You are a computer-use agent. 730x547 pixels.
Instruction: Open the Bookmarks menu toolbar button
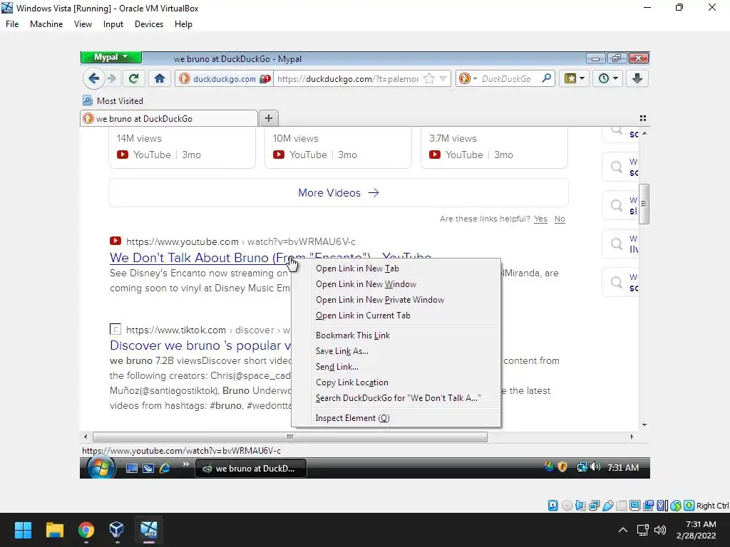[x=574, y=78]
